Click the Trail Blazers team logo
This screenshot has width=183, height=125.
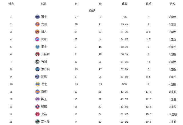pyautogui.click(x=37, y=54)
